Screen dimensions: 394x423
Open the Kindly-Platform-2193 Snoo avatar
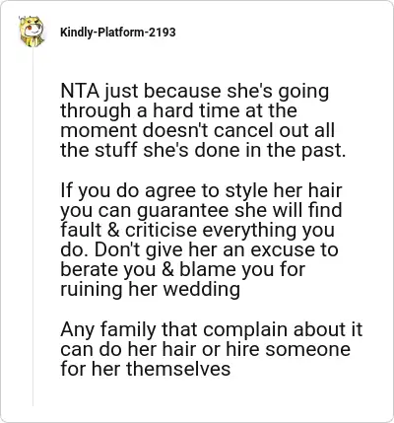(x=32, y=32)
